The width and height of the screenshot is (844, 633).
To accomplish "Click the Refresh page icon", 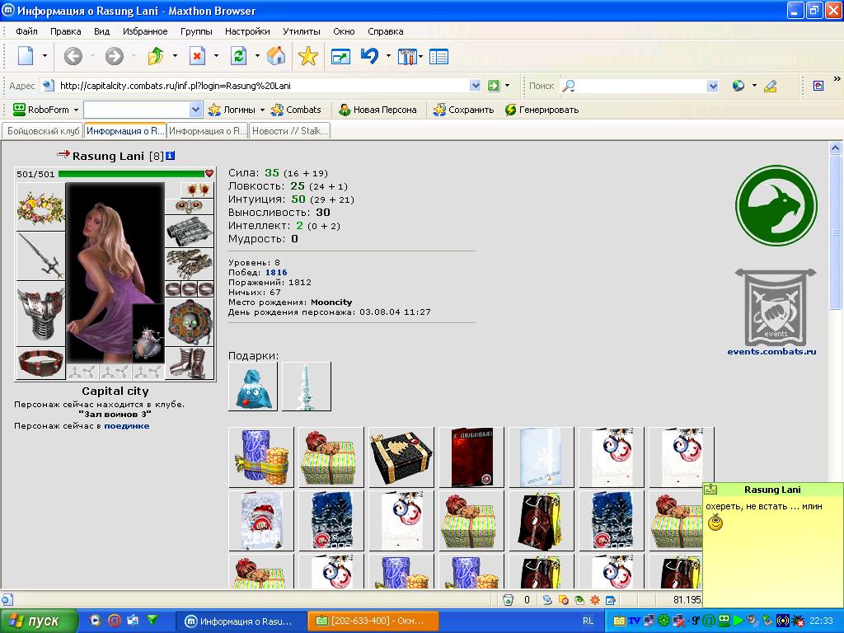I will (238, 56).
